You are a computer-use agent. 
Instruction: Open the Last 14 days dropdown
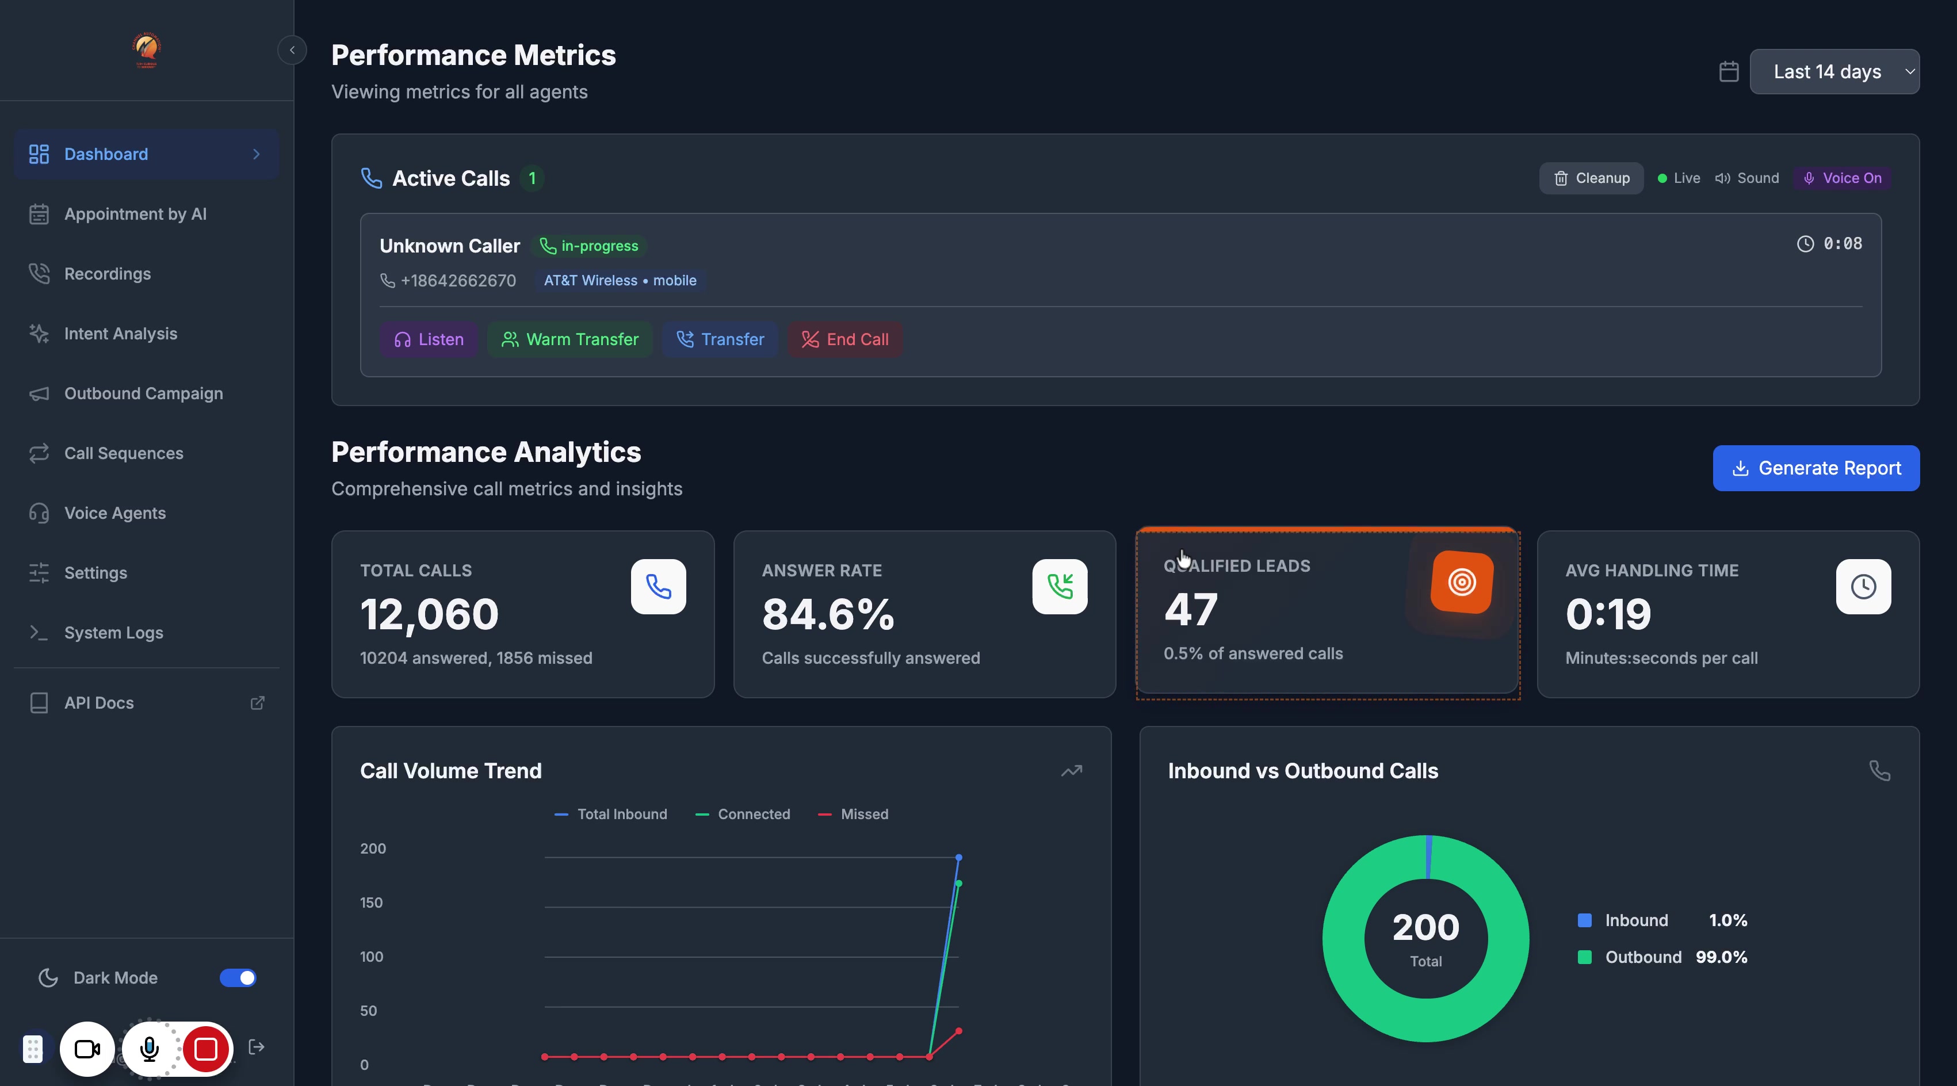click(1834, 71)
